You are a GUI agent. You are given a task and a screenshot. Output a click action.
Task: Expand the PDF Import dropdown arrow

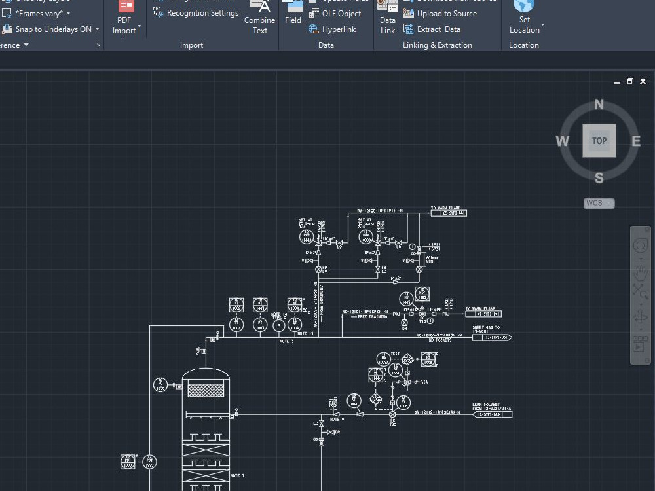tap(139, 26)
